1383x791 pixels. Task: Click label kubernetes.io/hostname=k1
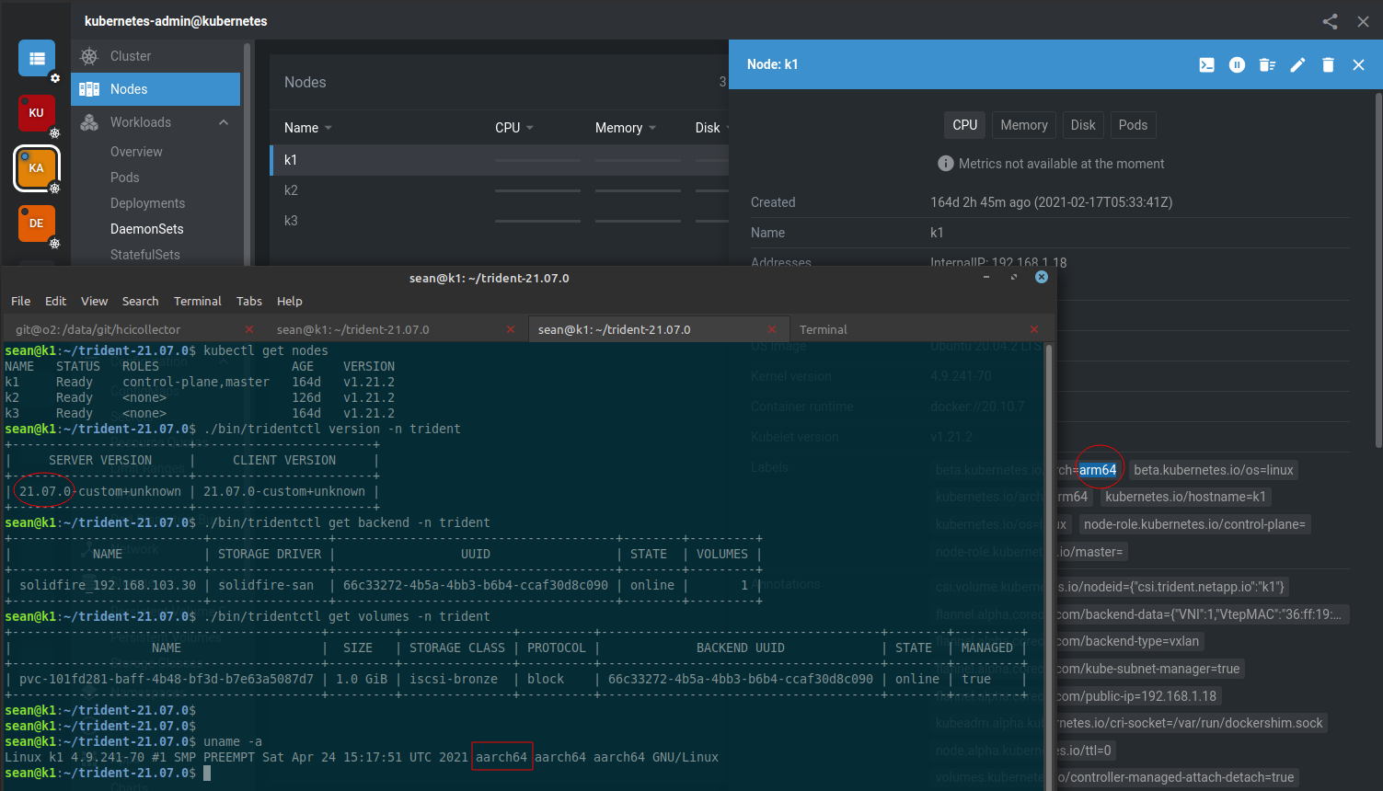[x=1186, y=497]
